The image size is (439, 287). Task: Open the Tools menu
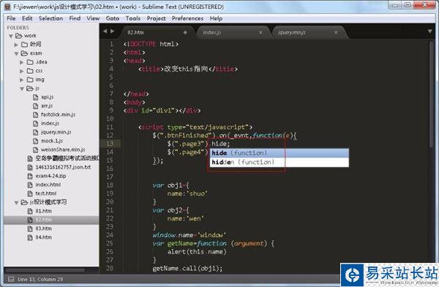point(133,18)
